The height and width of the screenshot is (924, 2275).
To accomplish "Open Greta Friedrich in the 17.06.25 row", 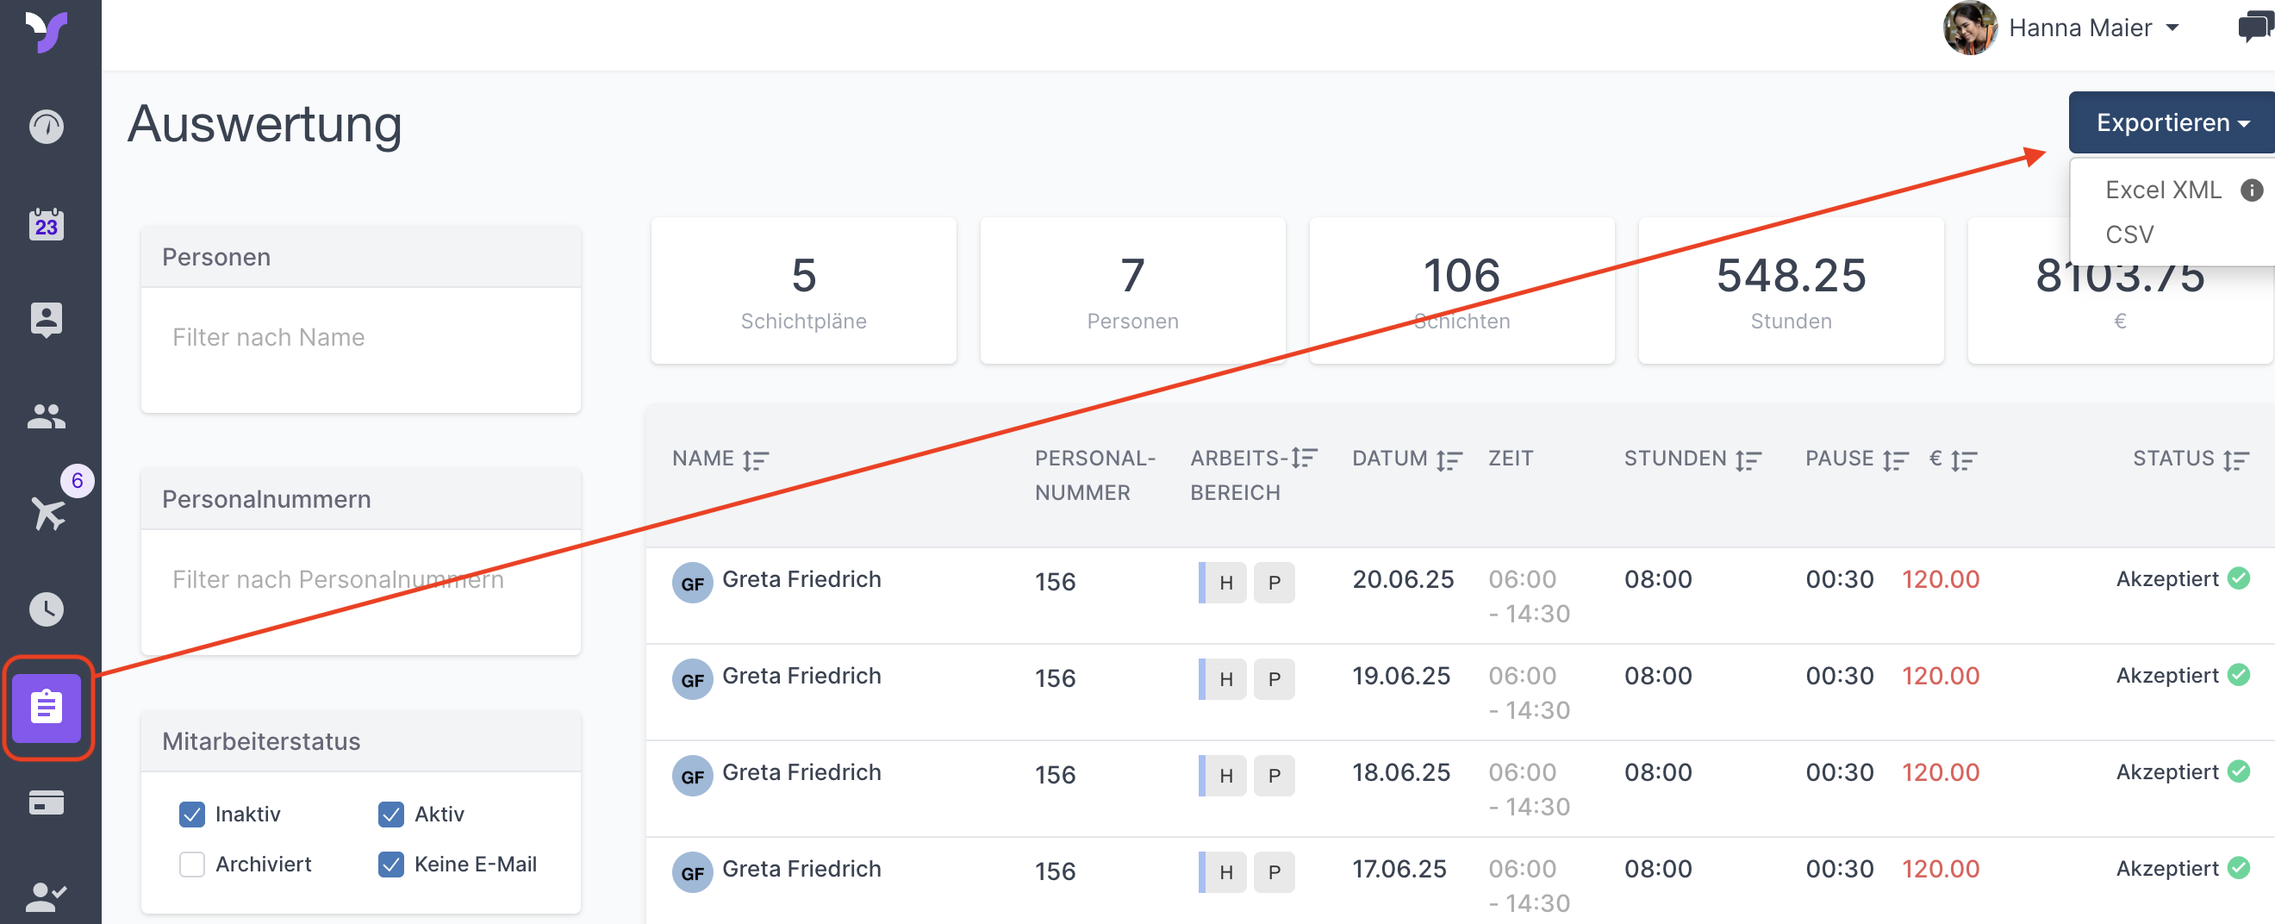I will point(801,868).
